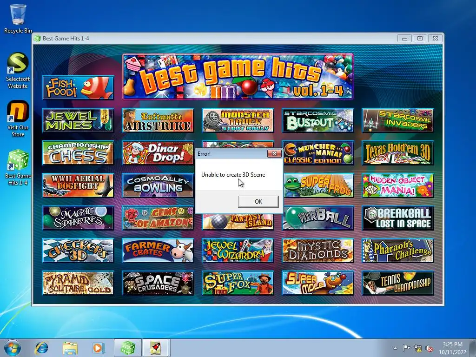Viewport: 476px width, 357px height.
Task: Open the Windows Start menu
Action: coord(13,348)
